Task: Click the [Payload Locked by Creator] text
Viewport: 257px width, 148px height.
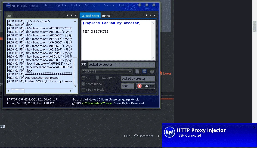Action: tap(112, 23)
